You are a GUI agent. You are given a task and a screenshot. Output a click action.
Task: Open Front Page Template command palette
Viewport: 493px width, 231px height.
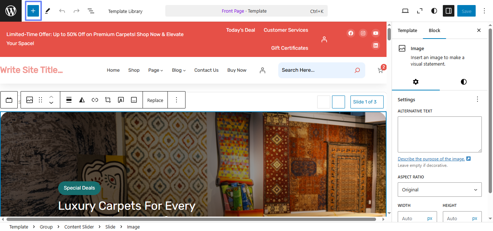pyautogui.click(x=247, y=11)
